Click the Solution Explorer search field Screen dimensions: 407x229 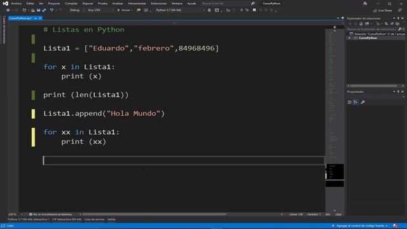tap(371, 29)
